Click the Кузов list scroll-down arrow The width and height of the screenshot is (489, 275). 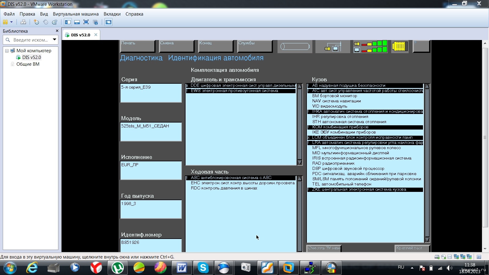[x=427, y=239]
